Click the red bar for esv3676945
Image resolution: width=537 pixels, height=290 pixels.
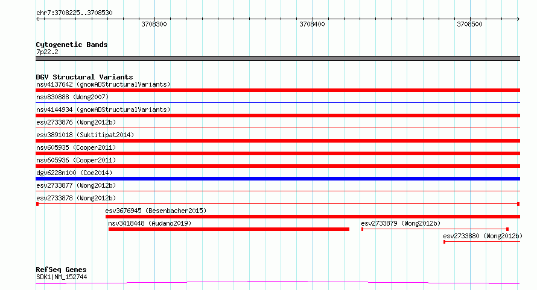(x=313, y=217)
